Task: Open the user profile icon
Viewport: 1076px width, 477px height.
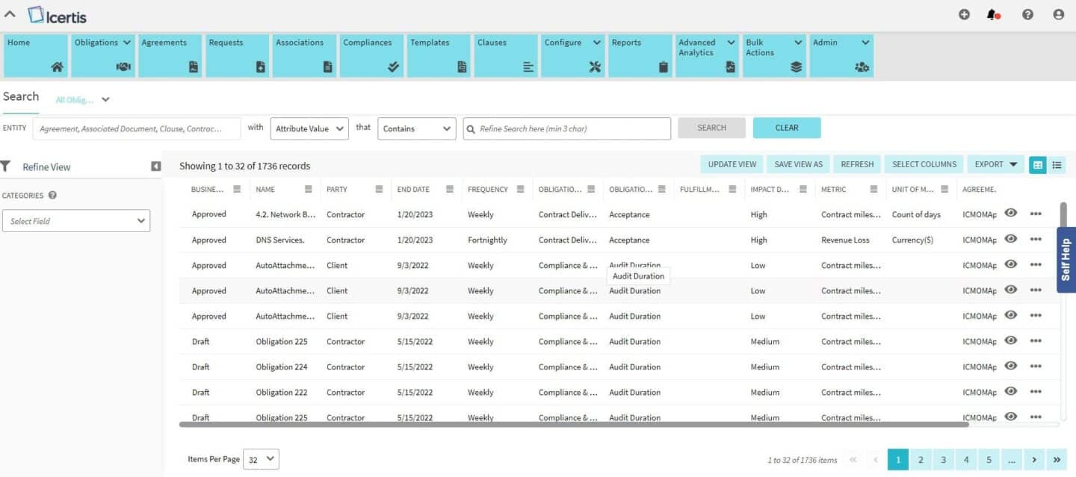Action: (x=1058, y=14)
